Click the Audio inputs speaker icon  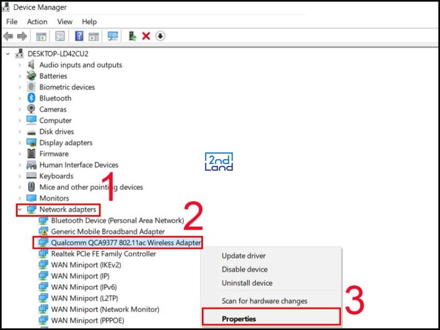31,65
